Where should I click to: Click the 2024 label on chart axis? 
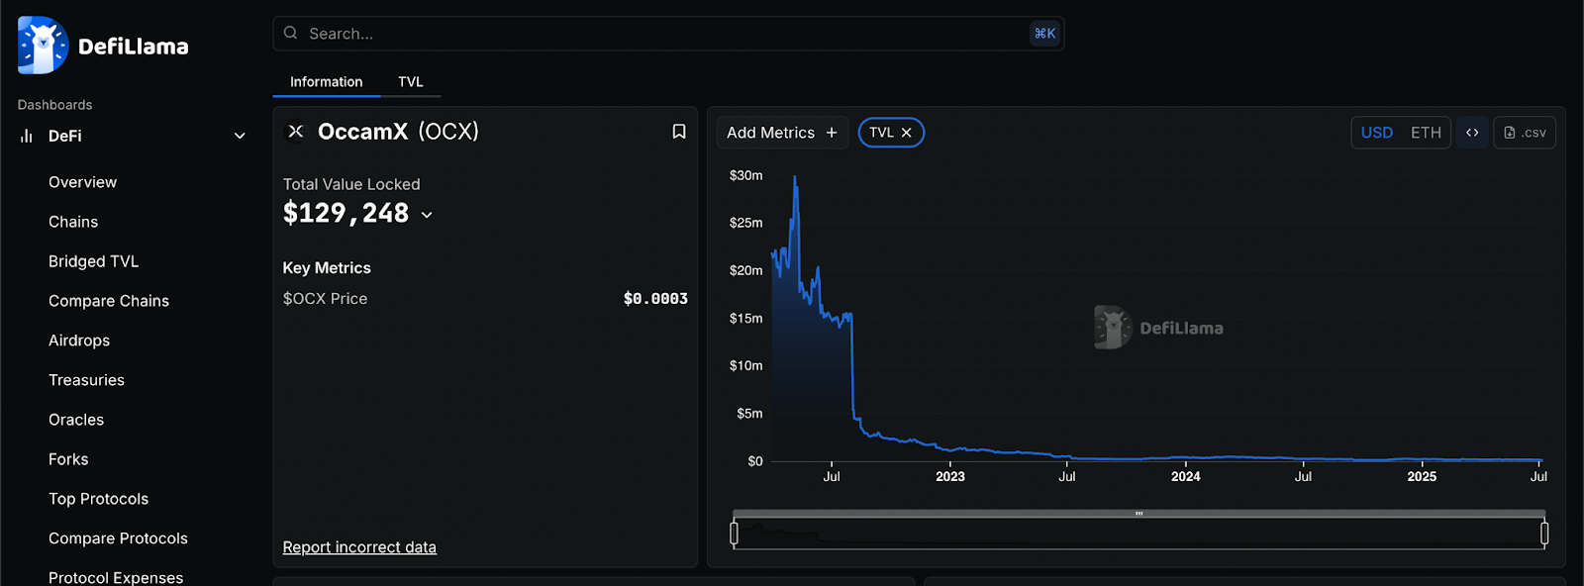pyautogui.click(x=1185, y=476)
